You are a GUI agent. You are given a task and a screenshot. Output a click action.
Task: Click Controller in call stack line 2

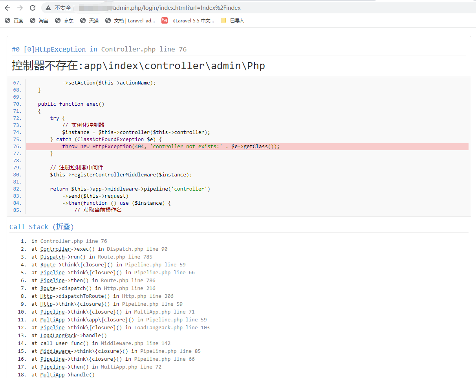click(x=55, y=249)
